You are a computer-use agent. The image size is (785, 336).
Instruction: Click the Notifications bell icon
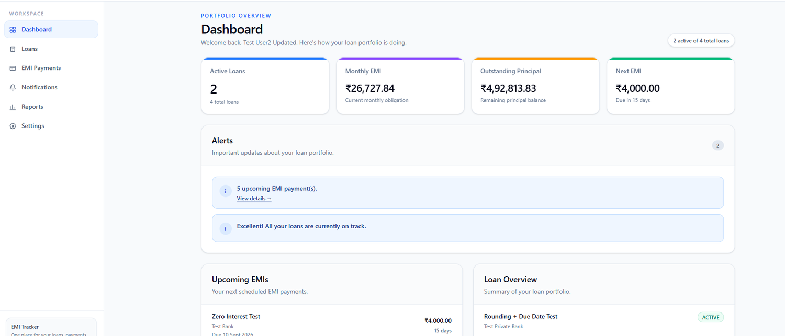coord(13,88)
